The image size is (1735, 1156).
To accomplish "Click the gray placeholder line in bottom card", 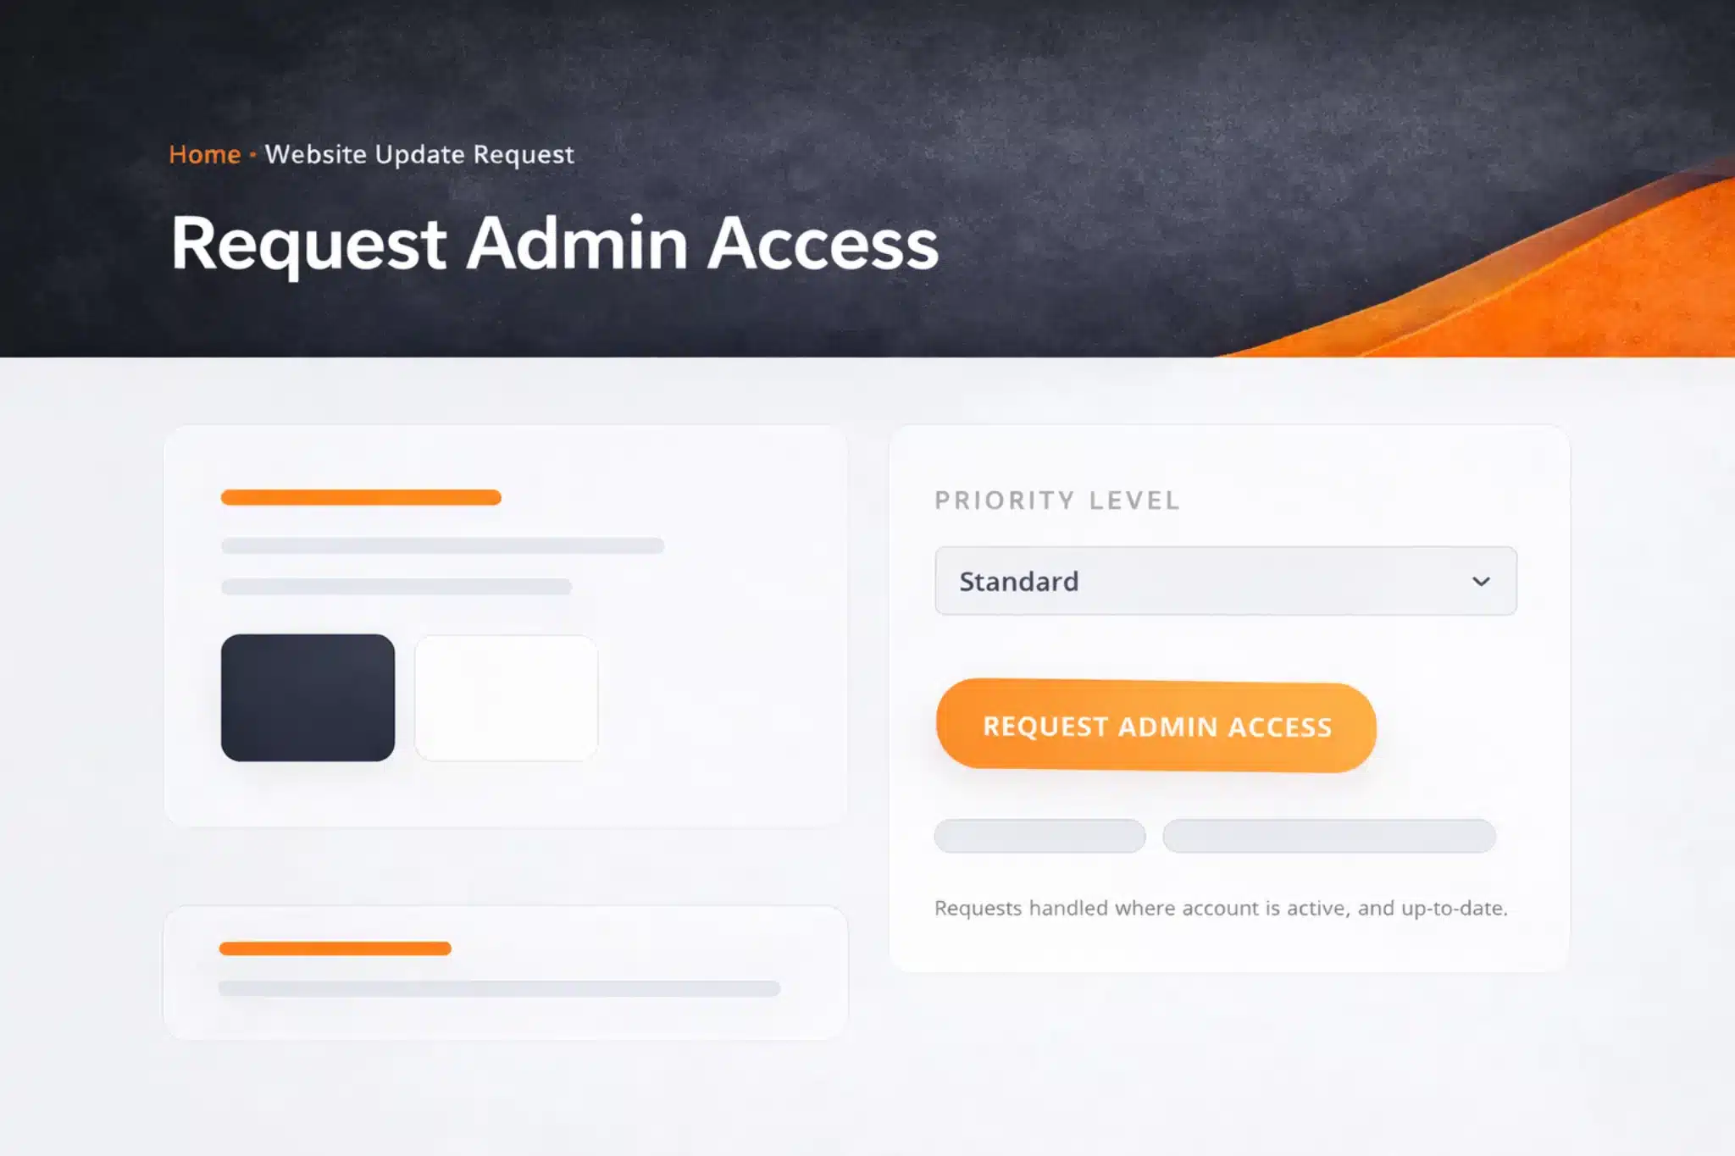I will pos(499,988).
